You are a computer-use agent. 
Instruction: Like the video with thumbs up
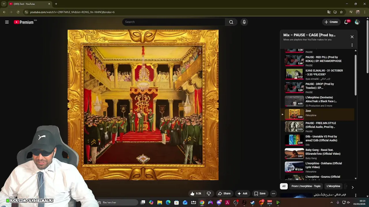click(196, 193)
